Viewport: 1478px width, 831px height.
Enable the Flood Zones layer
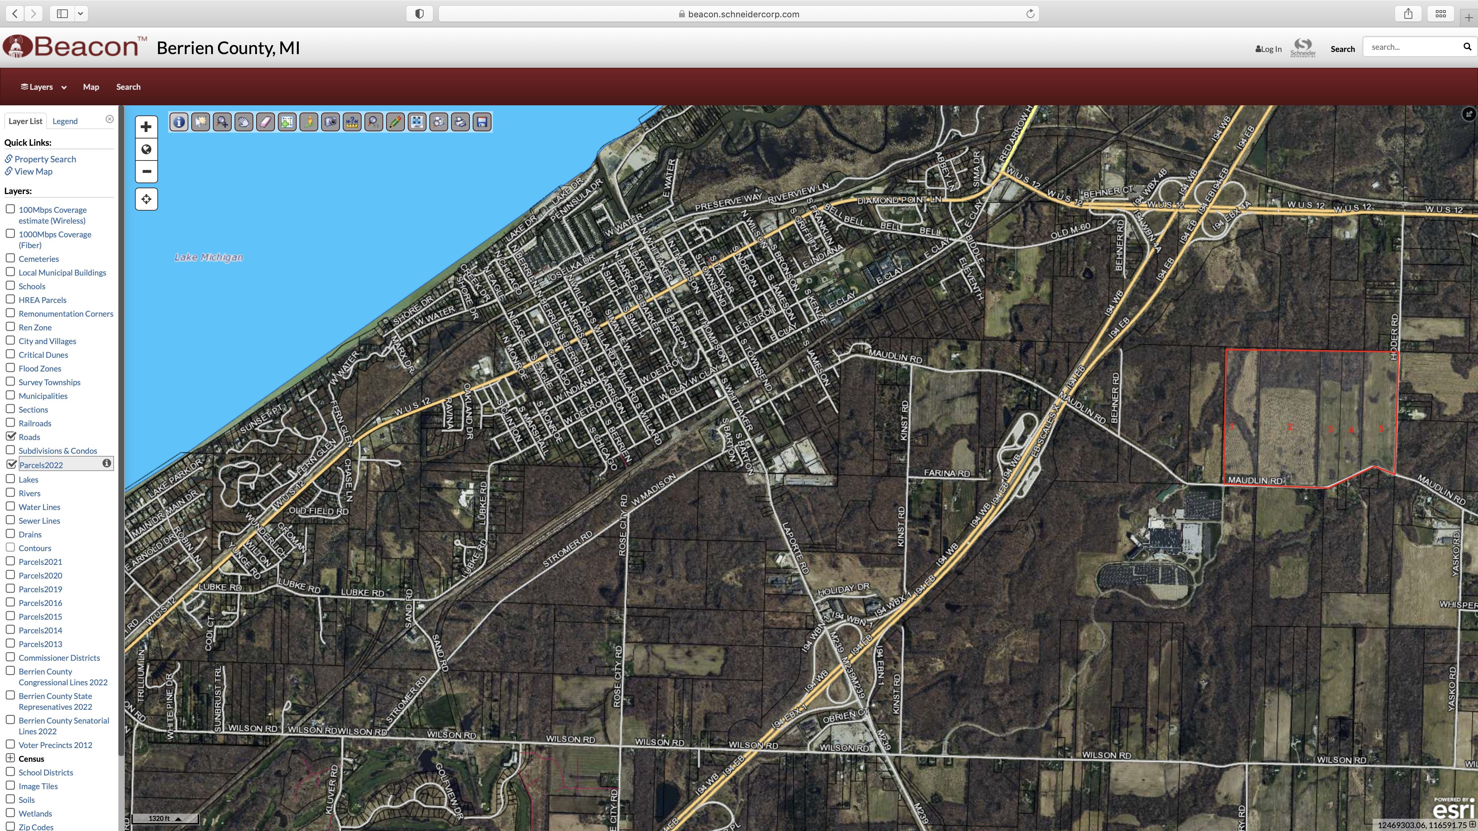pos(11,368)
